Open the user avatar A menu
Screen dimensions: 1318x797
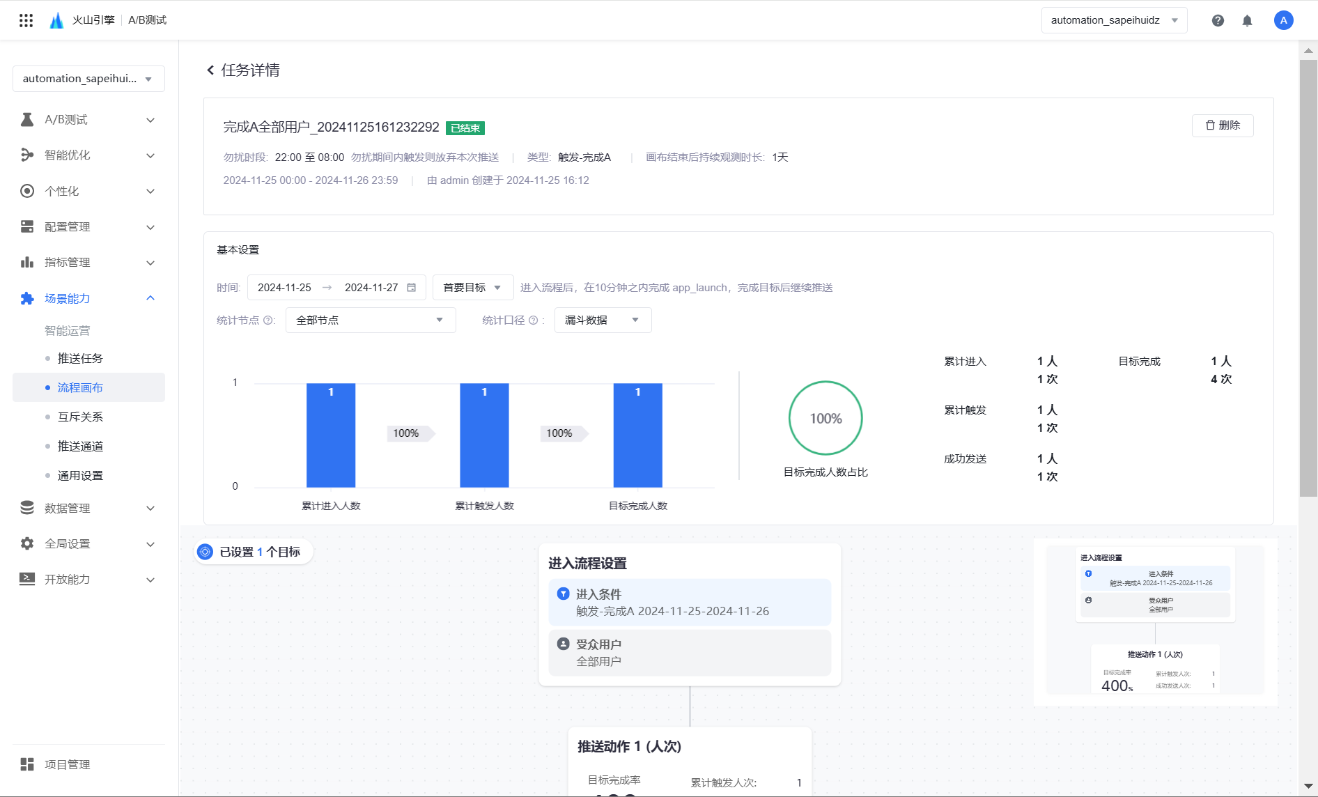pyautogui.click(x=1283, y=20)
